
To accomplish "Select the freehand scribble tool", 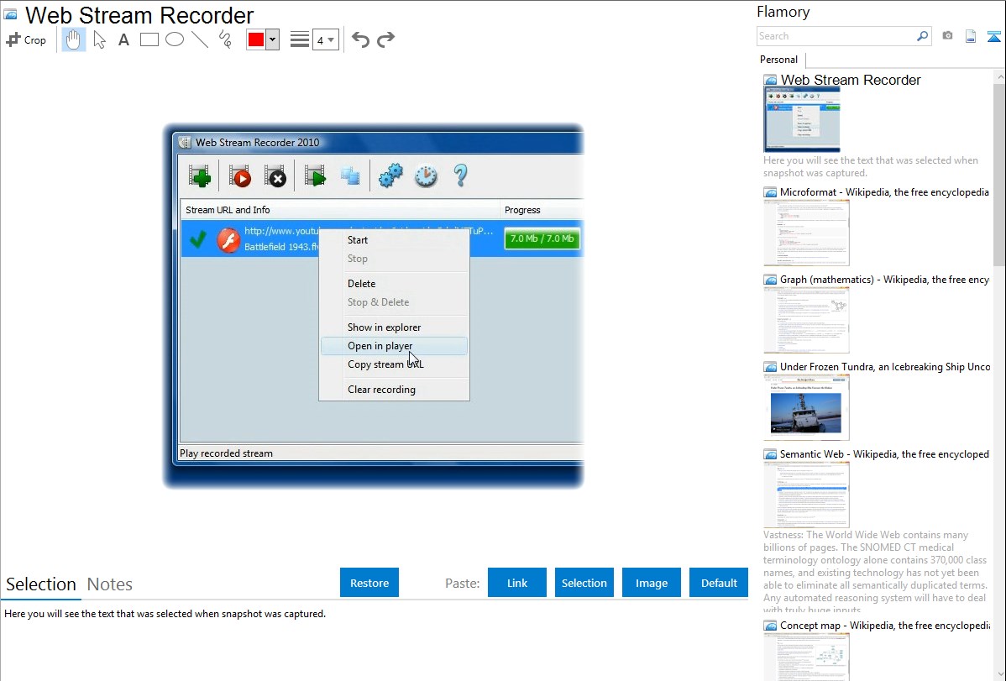I will point(225,39).
